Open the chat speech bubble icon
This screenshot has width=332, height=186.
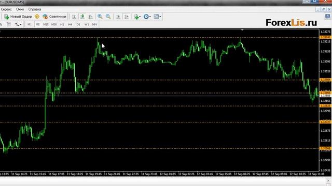point(327,17)
